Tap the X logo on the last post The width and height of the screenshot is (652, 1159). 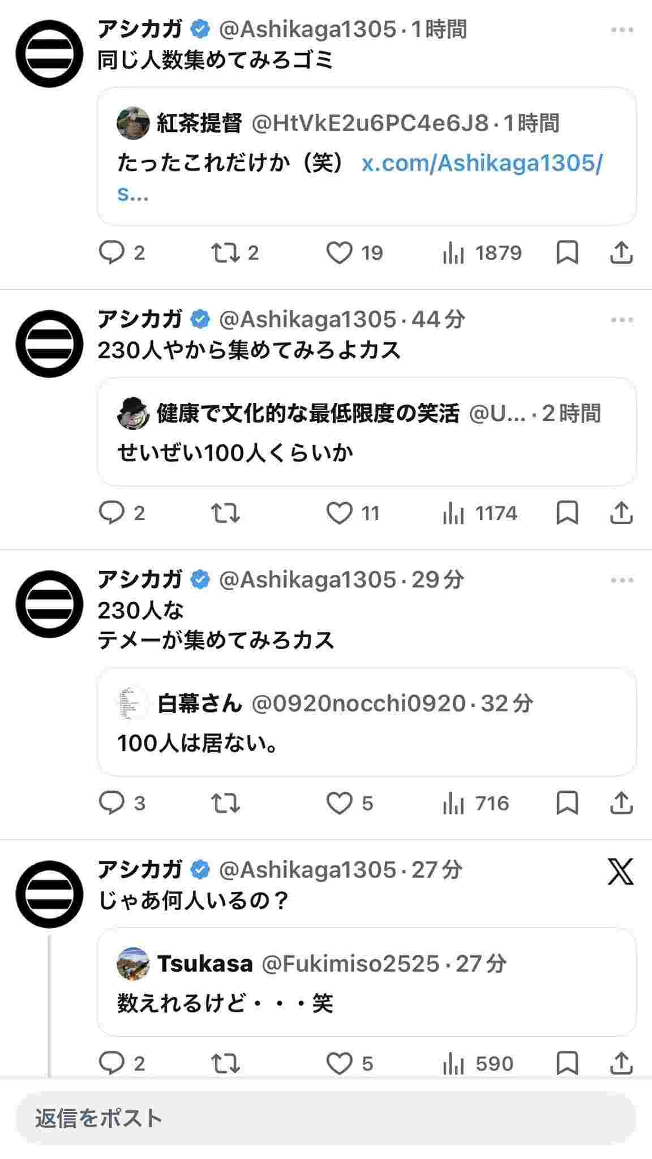[x=620, y=872]
